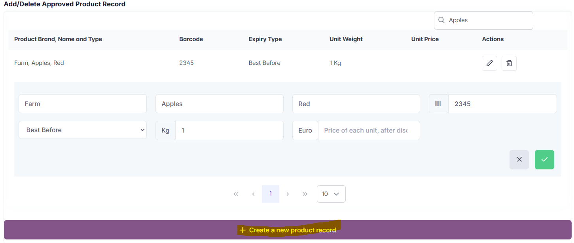Click the green checkmark save button
Viewport: 574px width, 243px height.
click(x=544, y=159)
